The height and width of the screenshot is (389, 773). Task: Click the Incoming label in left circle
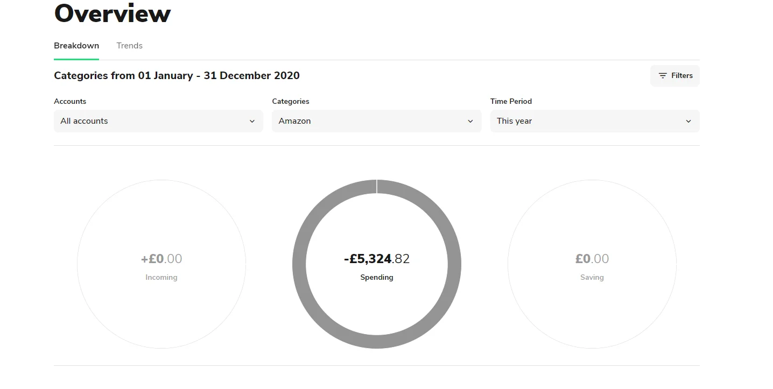click(x=161, y=278)
